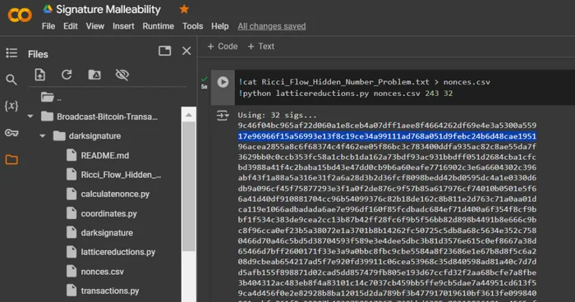Click the python latticereductions.py command line
The width and height of the screenshot is (575, 302).
click(346, 94)
